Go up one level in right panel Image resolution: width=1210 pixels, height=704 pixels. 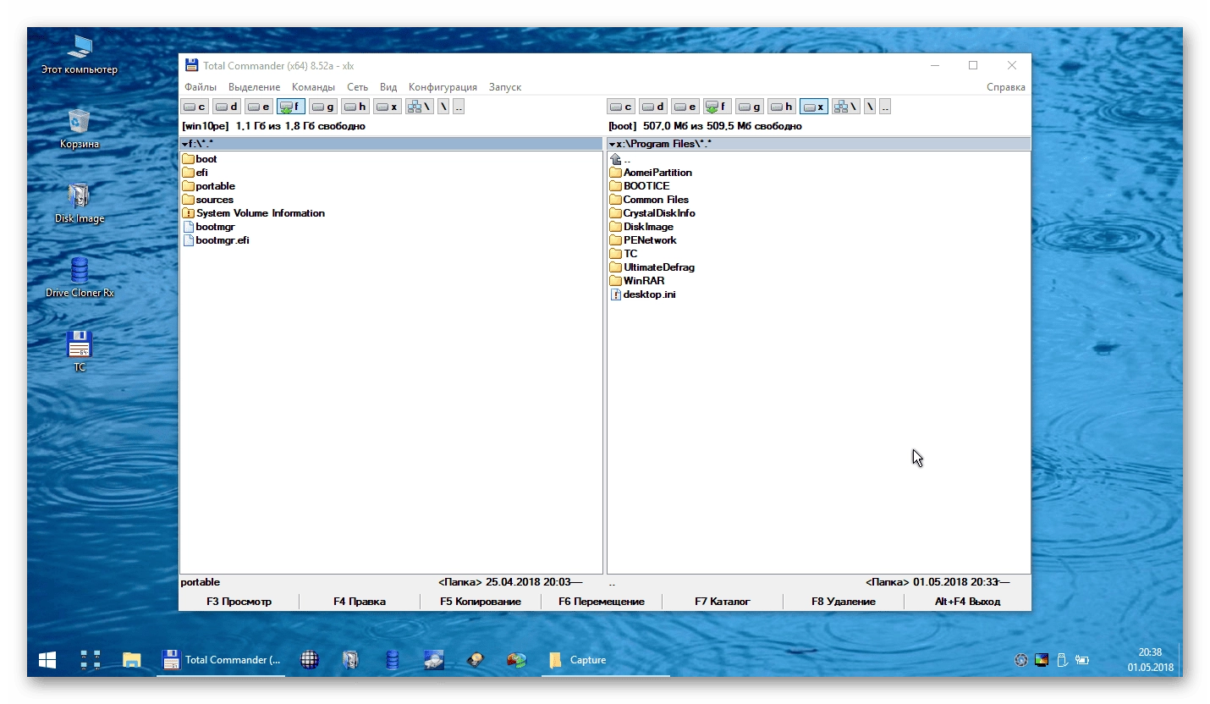[885, 107]
